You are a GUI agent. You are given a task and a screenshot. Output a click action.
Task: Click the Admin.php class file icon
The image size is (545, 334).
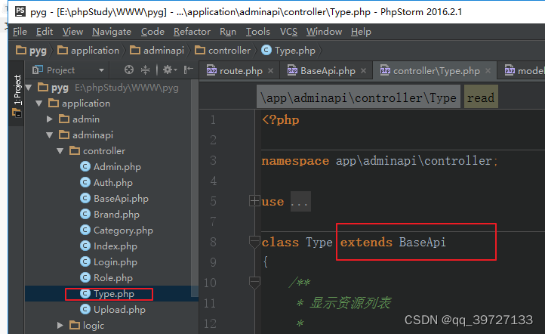pyautogui.click(x=85, y=167)
